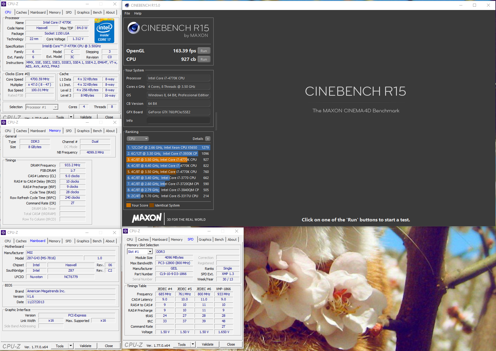Switch to Graphics tab in top CPU-Z window
496x351 pixels.
pyautogui.click(x=83, y=12)
